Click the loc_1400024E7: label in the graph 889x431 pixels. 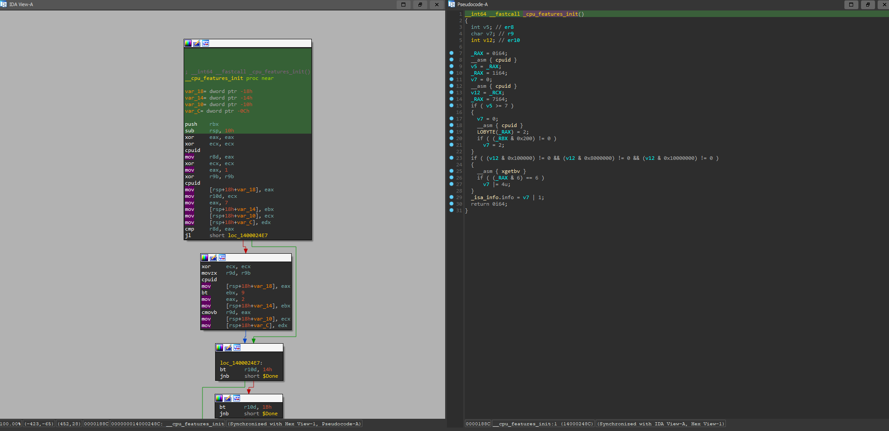coord(241,363)
